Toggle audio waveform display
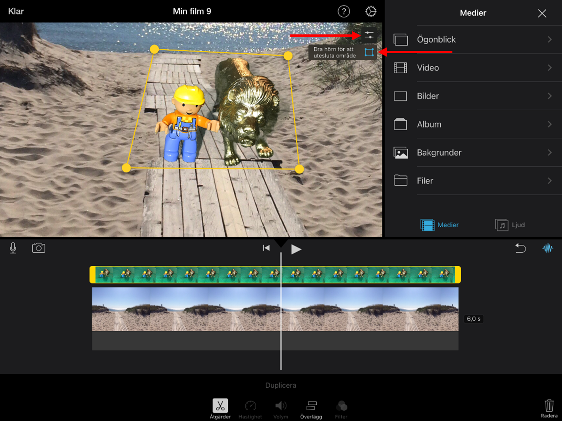Image resolution: width=562 pixels, height=421 pixels. click(x=548, y=248)
